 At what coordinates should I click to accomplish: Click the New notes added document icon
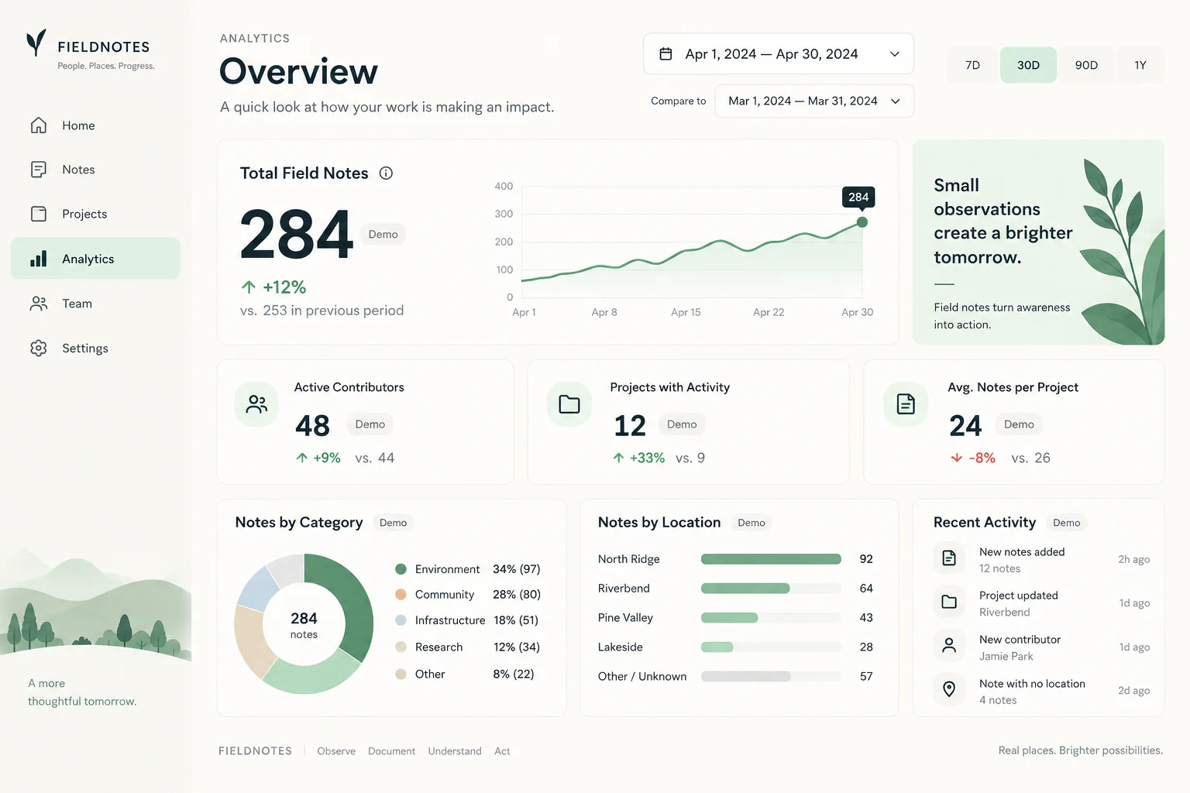click(x=949, y=558)
